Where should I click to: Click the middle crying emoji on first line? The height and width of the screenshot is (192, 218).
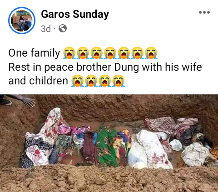(110, 53)
